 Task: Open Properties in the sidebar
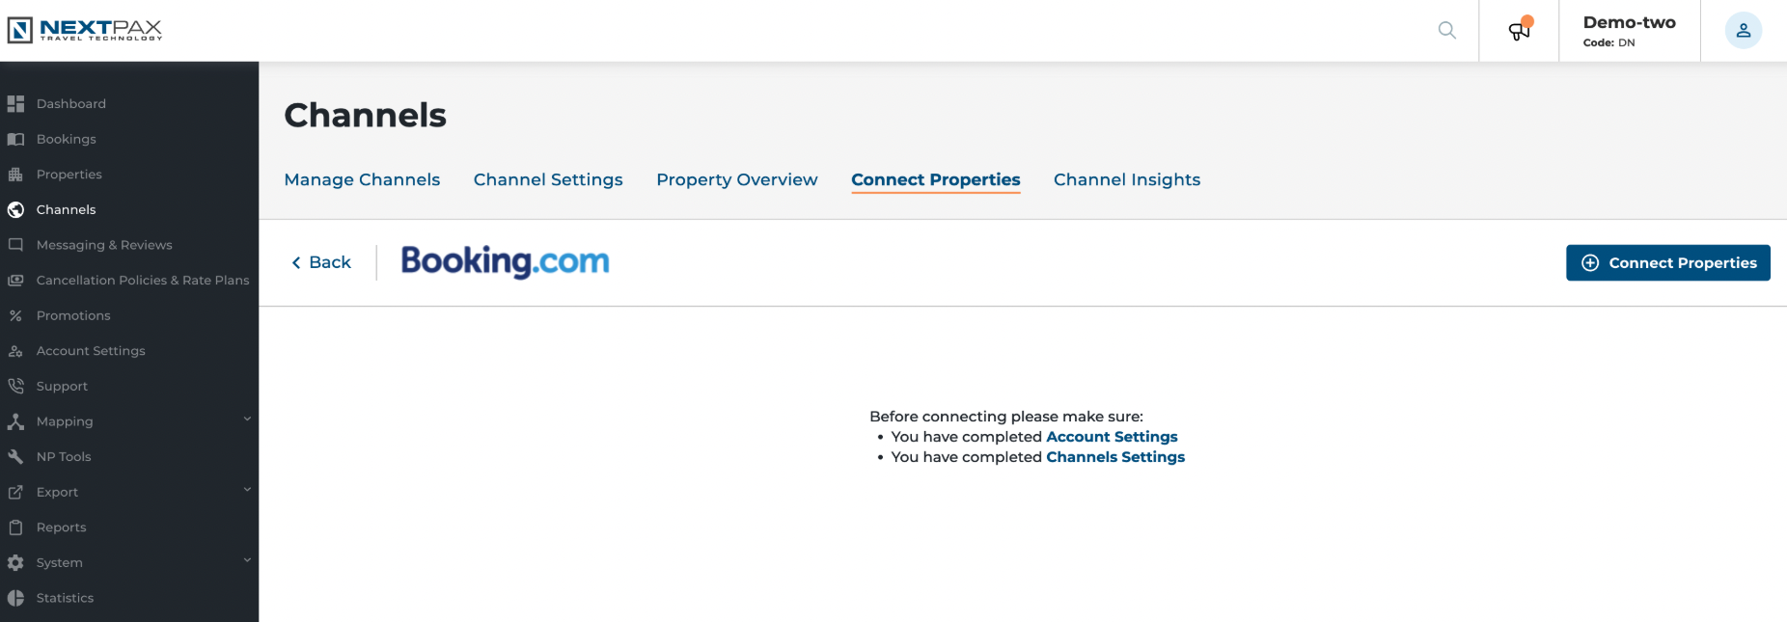69,175
